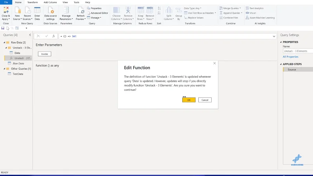Click the Sort Ascending icon
Viewport: 313px width, 176px height.
159,8
